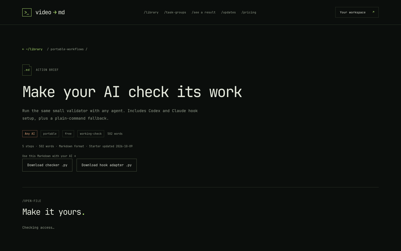Click the Make it yours heading
The width and height of the screenshot is (401, 251).
[x=53, y=212]
